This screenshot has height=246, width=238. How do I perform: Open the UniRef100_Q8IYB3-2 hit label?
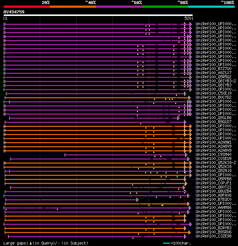point(216,81)
